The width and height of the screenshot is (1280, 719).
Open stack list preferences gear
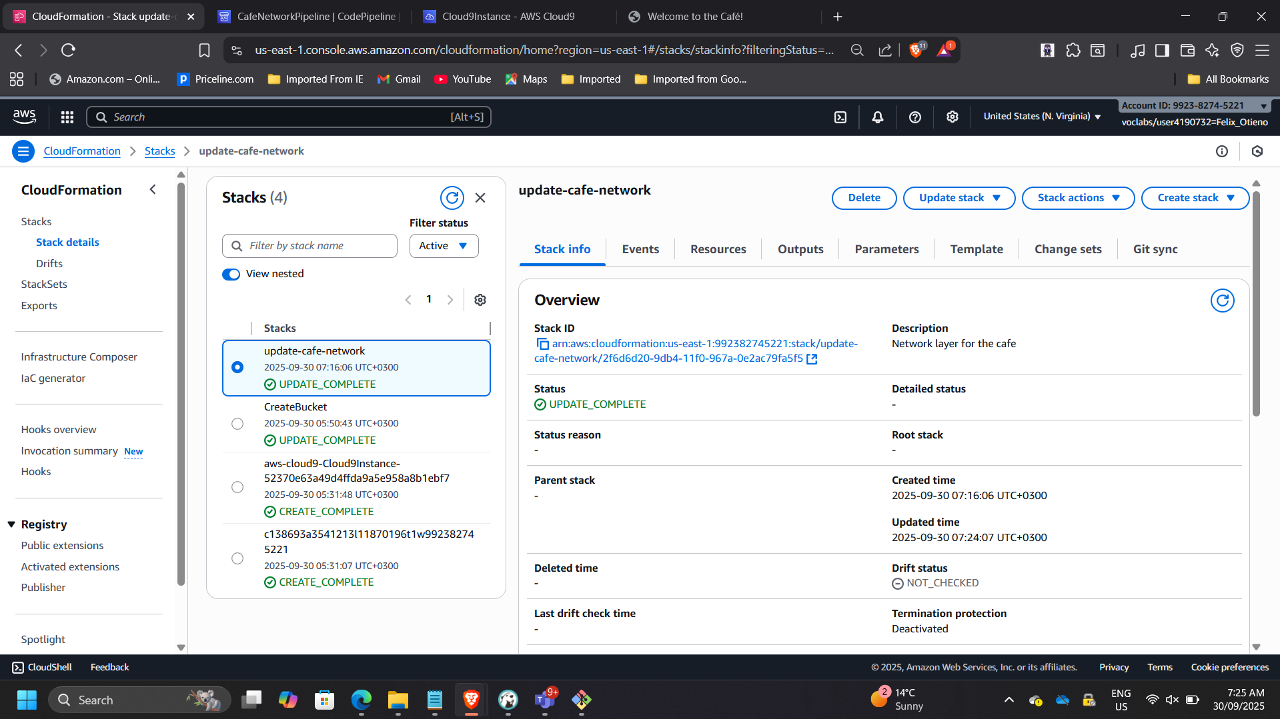pyautogui.click(x=480, y=300)
